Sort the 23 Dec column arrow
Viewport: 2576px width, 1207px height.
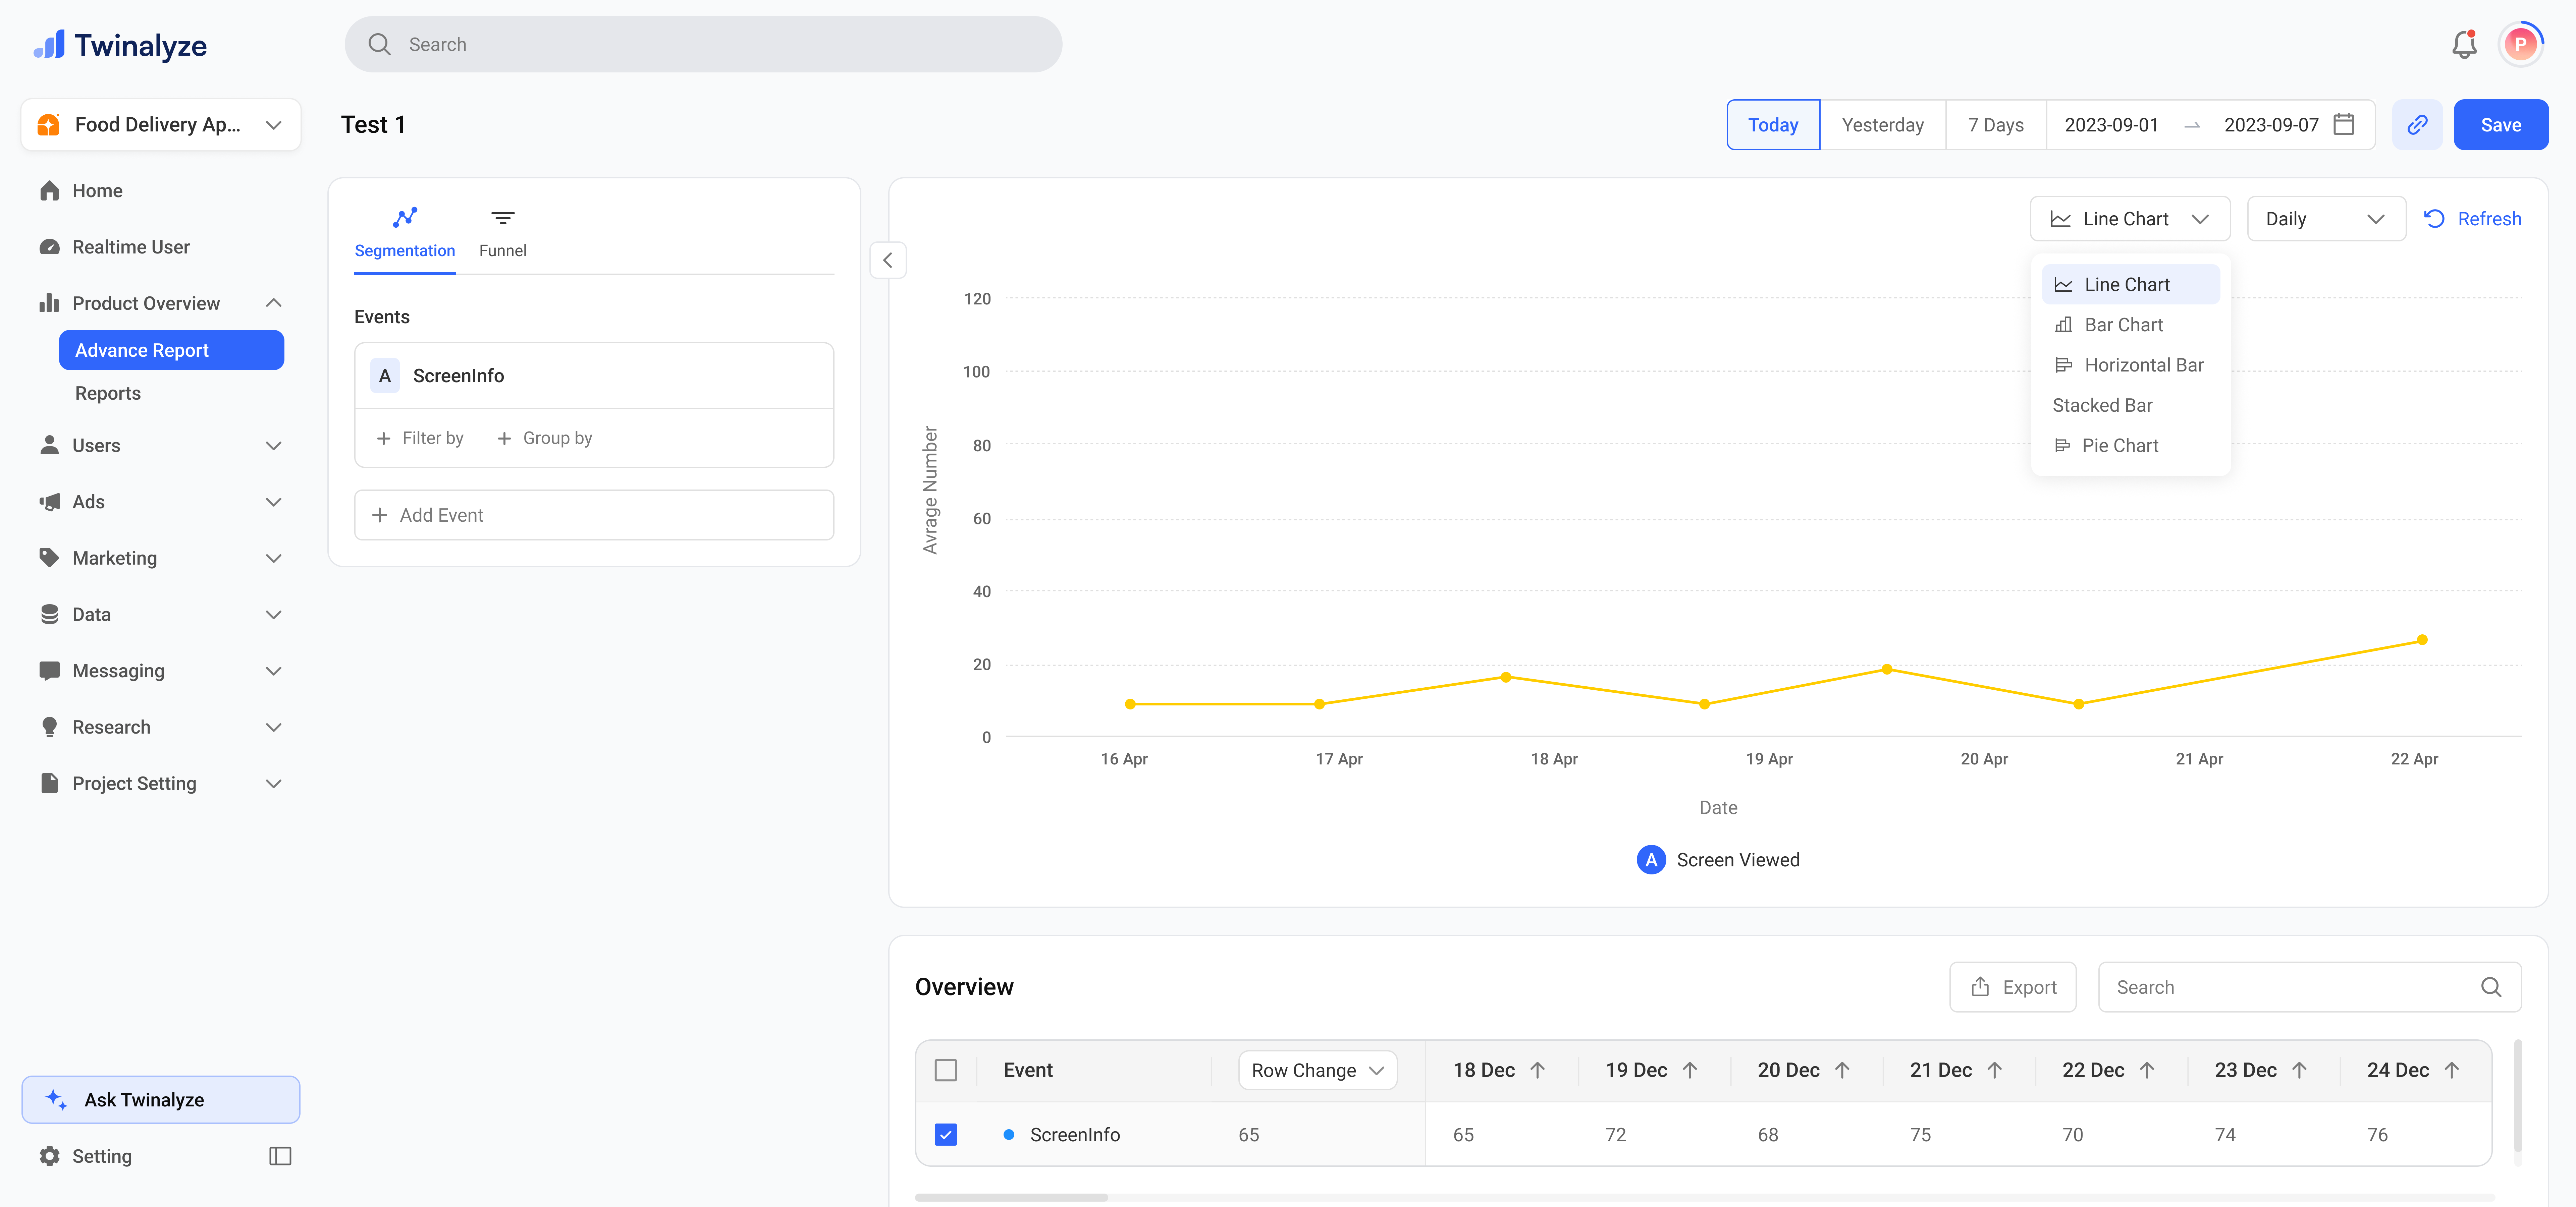click(x=2299, y=1070)
